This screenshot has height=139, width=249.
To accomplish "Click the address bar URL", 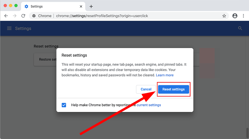I will click(102, 16).
